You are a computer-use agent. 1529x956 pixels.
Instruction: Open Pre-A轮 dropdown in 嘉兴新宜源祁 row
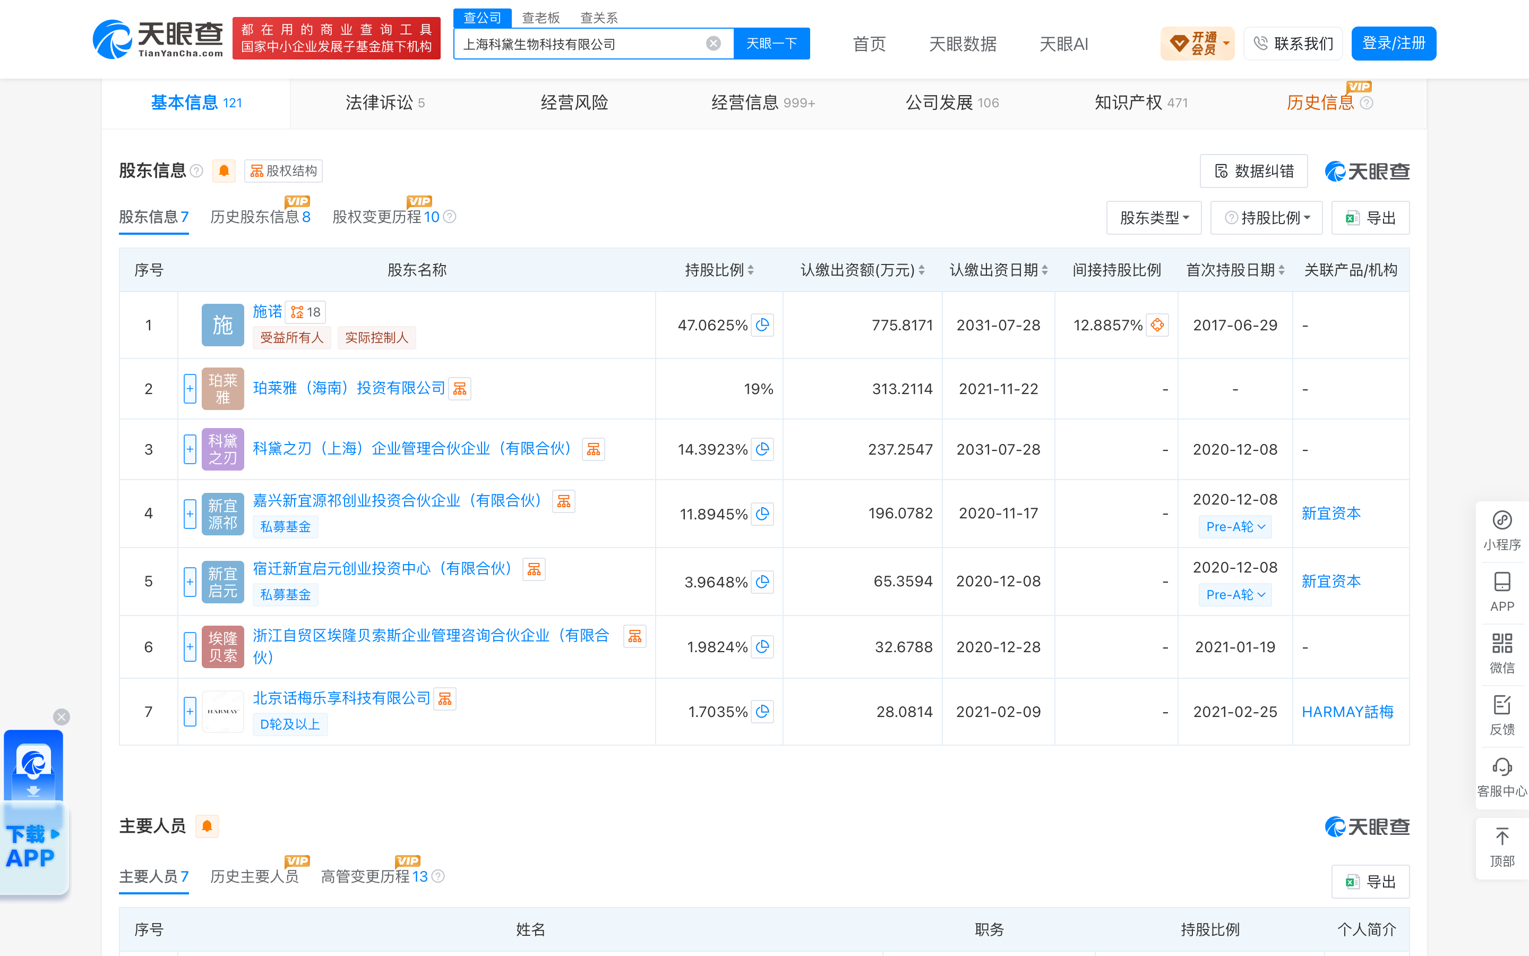tap(1235, 527)
